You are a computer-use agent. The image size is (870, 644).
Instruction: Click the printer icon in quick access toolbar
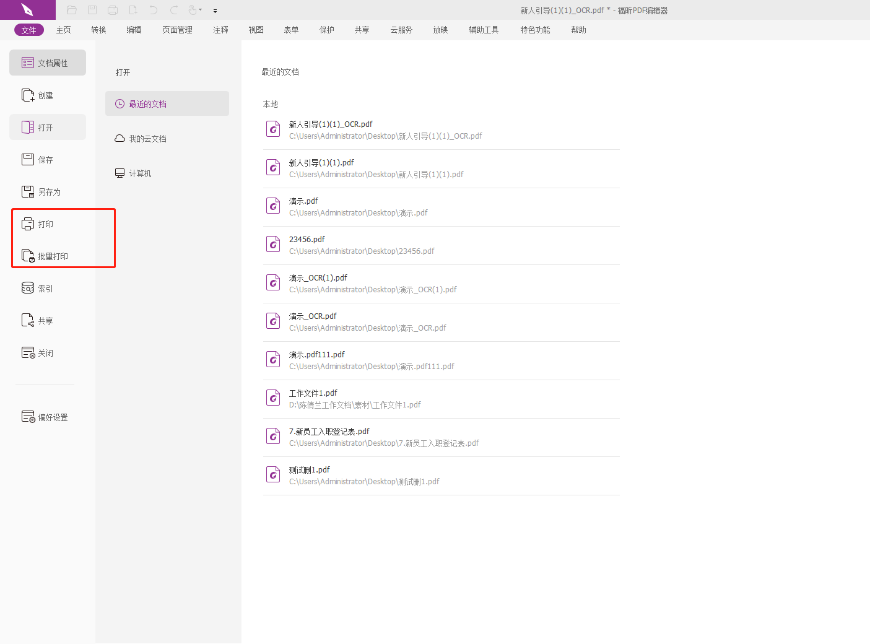(x=113, y=10)
